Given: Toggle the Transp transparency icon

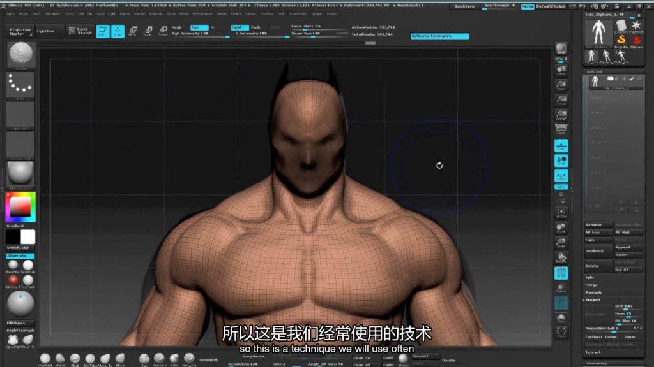Looking at the screenshot, I should pos(561,288).
